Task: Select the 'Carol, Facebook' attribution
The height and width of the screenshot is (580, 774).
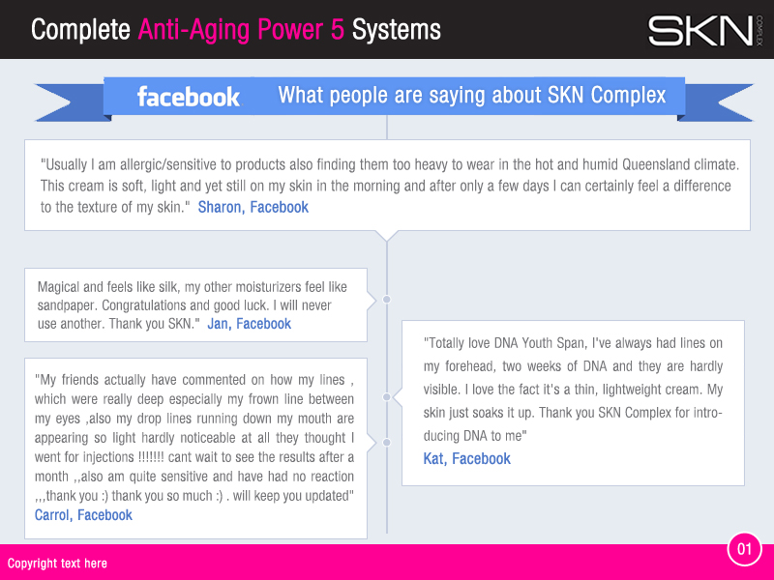Action: coord(83,515)
